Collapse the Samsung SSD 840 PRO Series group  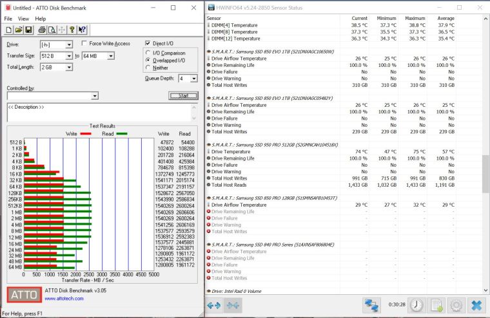(x=208, y=245)
